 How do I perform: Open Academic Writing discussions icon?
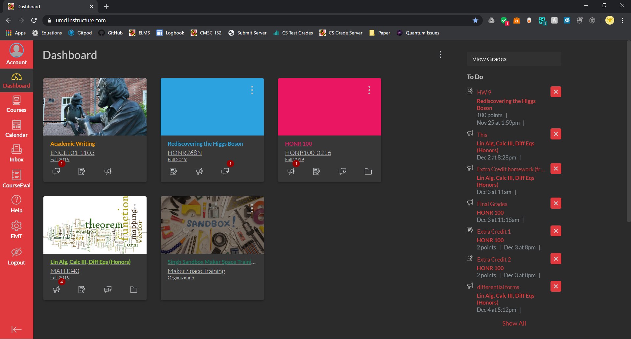pos(56,171)
